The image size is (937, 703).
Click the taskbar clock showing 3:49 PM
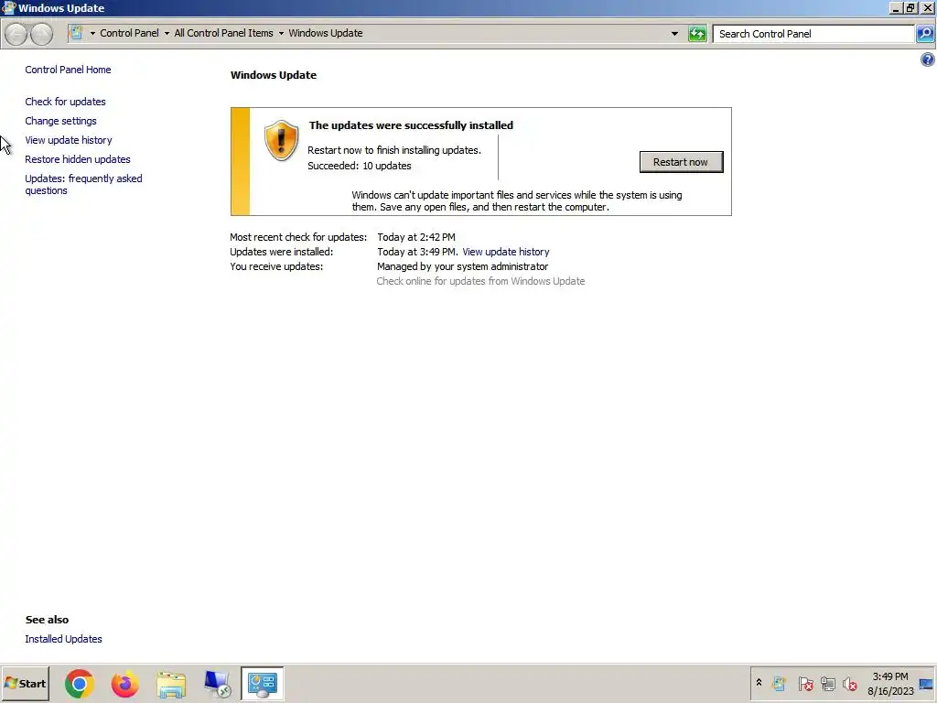889,676
